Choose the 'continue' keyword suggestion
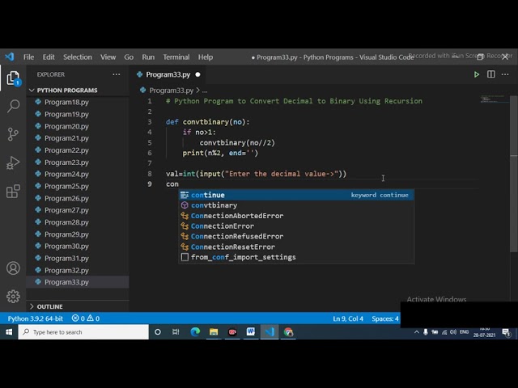518x388 pixels. 296,195
